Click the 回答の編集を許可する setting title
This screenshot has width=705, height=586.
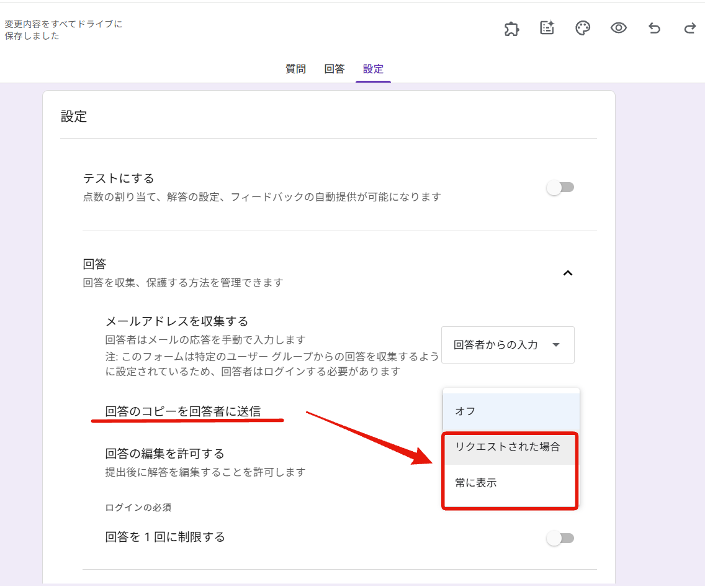point(165,453)
